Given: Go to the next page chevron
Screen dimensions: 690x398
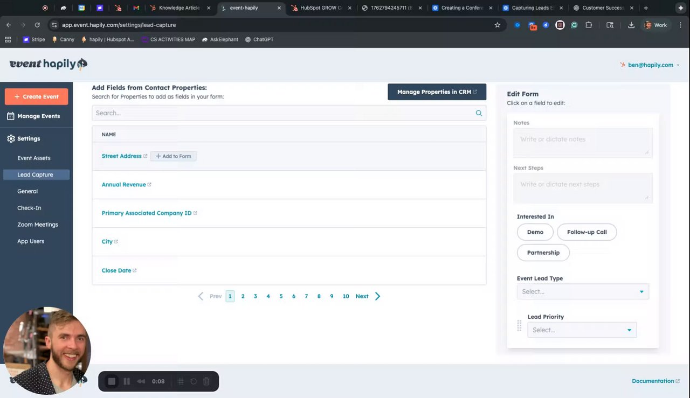Looking at the screenshot, I should [377, 296].
